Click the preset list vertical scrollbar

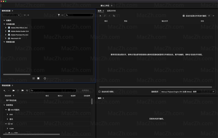coord(92,101)
